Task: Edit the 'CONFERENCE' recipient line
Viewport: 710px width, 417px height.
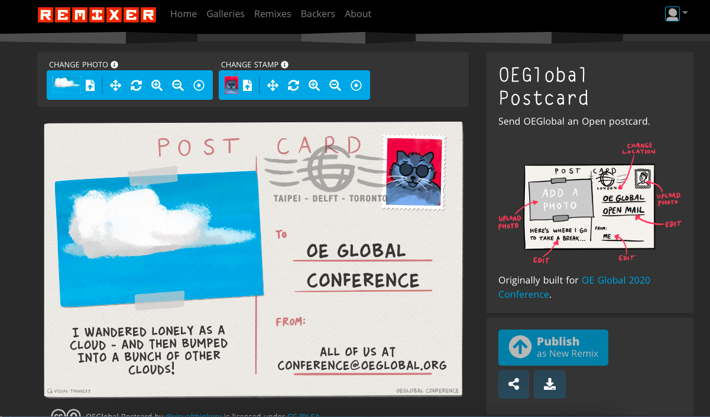Action: [x=363, y=280]
